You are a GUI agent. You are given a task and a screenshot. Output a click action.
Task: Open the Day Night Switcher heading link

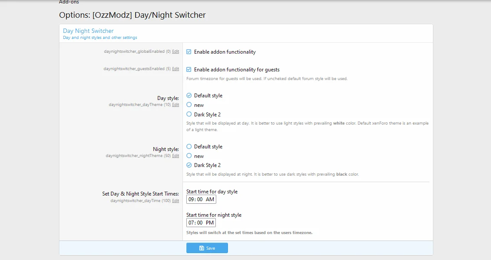point(88,31)
